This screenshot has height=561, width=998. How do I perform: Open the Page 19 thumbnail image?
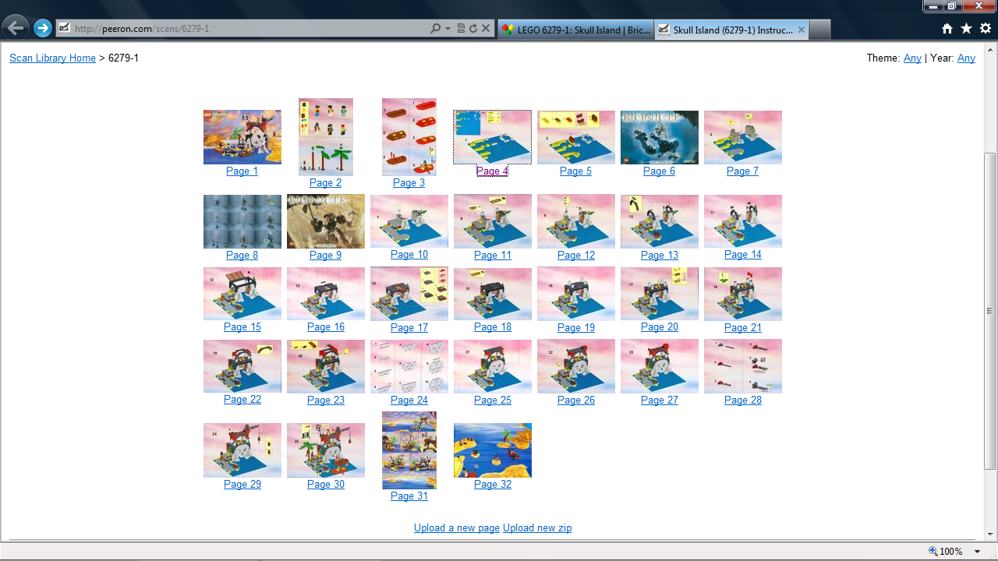[576, 294]
